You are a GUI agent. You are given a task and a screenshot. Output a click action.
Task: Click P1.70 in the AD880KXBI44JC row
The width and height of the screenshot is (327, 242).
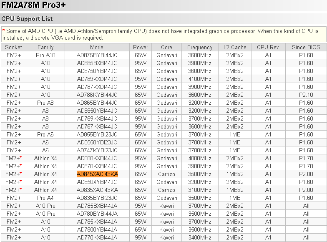(x=306, y=159)
